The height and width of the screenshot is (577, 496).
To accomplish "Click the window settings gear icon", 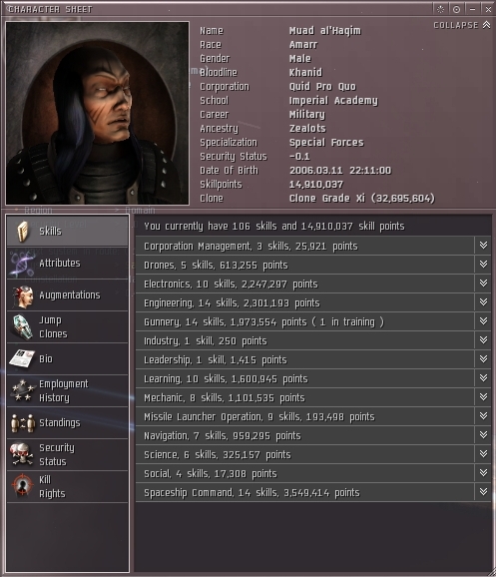I will tap(440, 9).
